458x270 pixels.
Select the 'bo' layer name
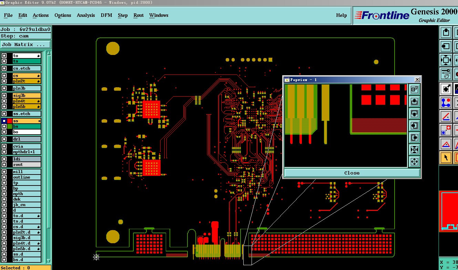coord(27,132)
